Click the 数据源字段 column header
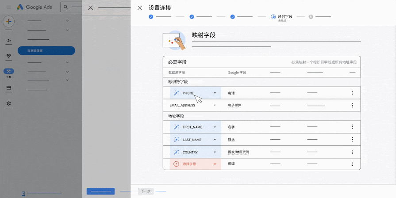Screen dimensions: 396x198 click(x=177, y=72)
